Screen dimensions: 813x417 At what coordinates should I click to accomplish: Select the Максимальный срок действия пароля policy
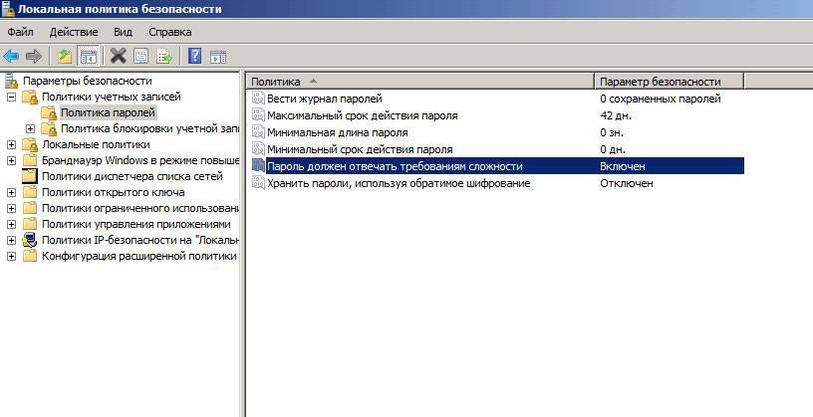click(x=362, y=115)
